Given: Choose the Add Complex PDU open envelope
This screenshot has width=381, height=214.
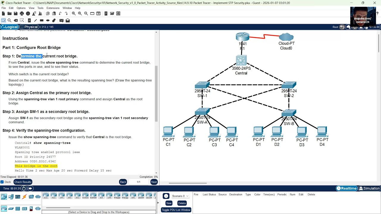Looking at the screenshot, I should point(68,20).
